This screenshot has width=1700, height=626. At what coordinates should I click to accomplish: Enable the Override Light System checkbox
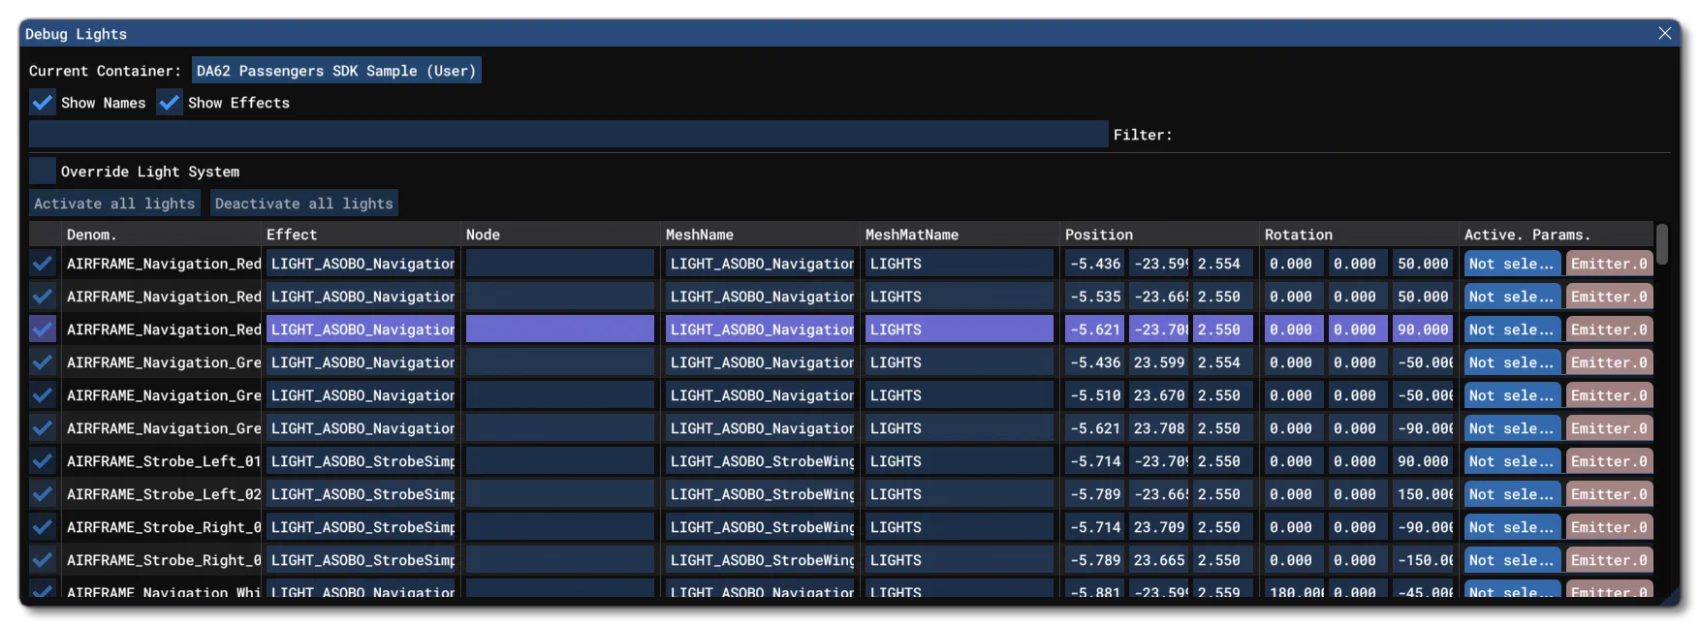(42, 171)
